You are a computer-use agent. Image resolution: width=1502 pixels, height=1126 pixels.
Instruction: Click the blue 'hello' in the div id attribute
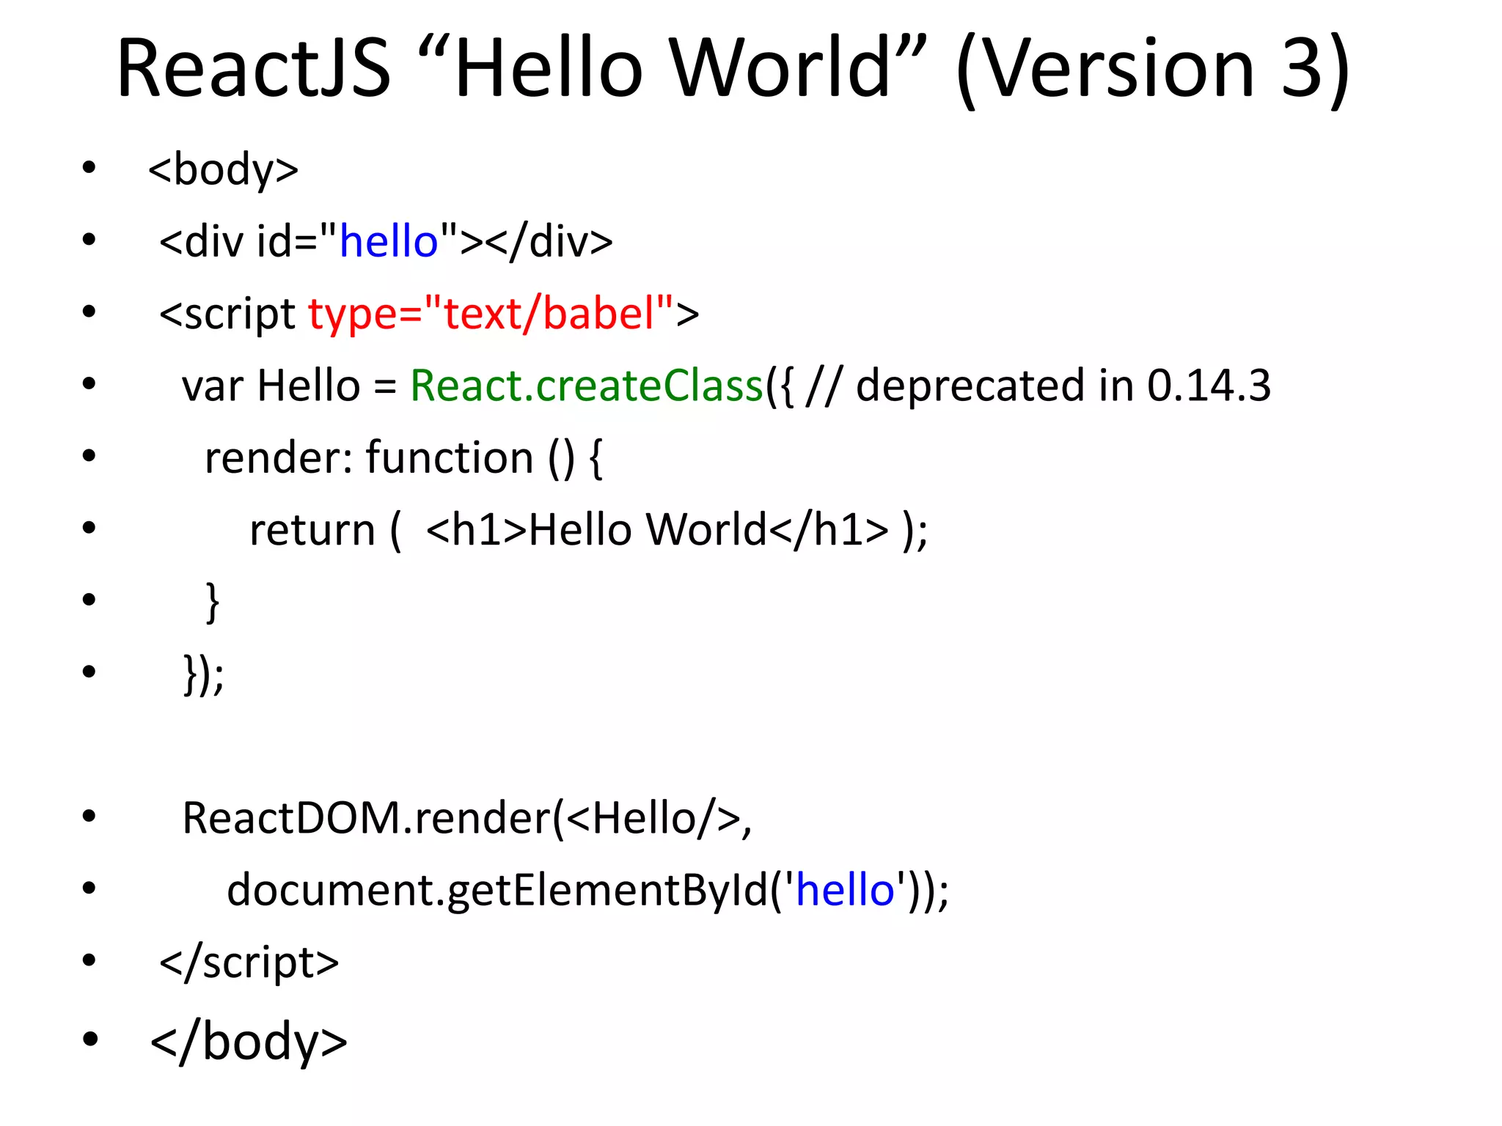[389, 240]
